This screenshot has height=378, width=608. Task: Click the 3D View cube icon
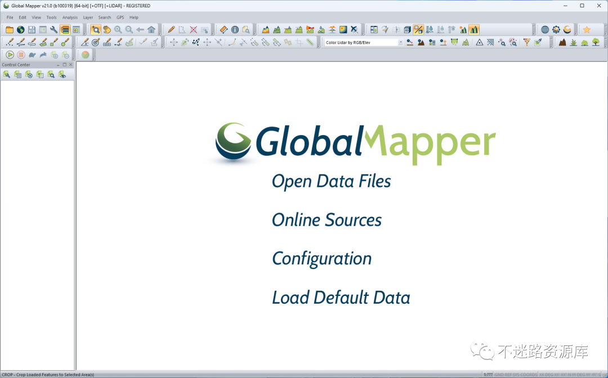(x=407, y=30)
